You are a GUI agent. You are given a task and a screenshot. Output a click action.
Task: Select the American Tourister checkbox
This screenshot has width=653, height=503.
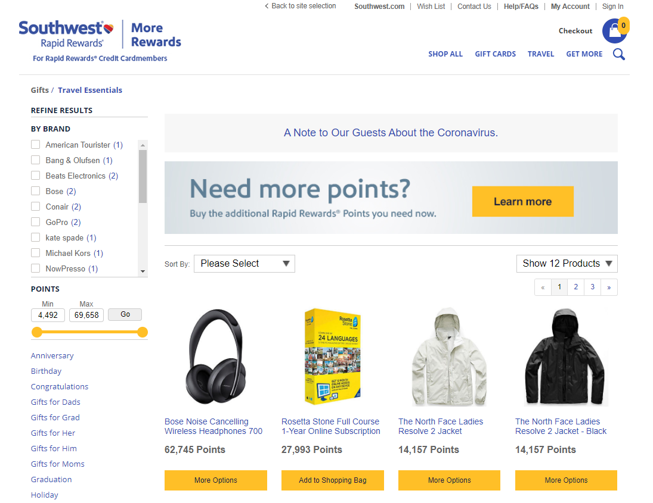pyautogui.click(x=36, y=145)
